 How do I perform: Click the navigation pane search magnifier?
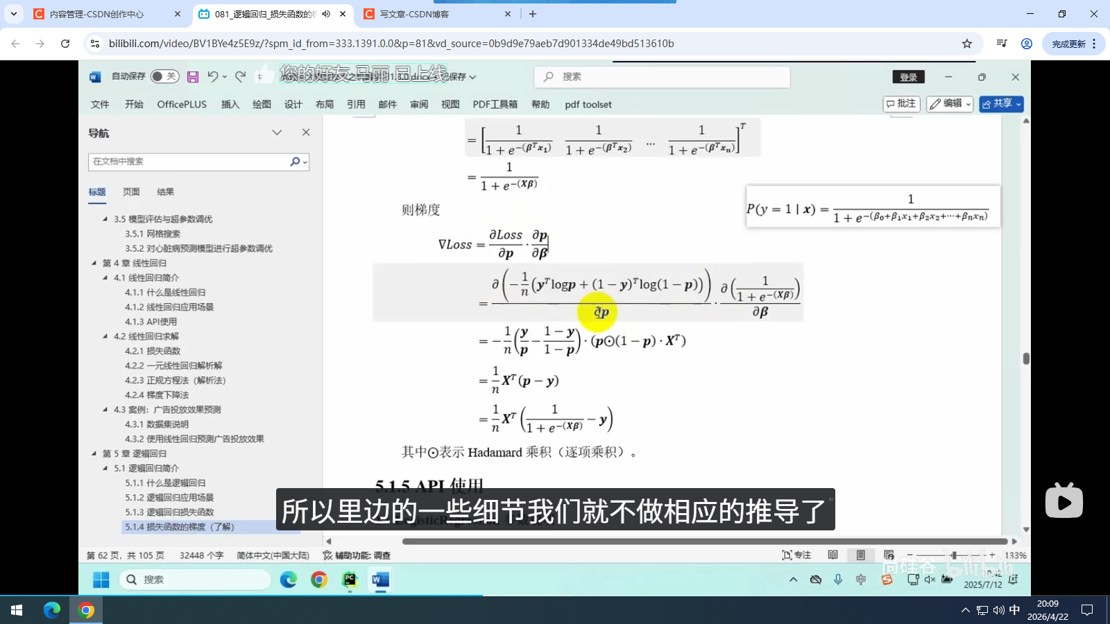(x=295, y=162)
